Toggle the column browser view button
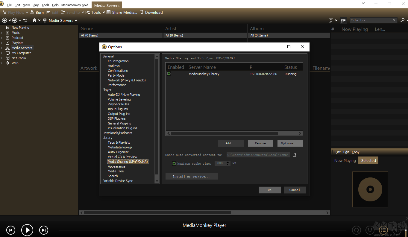The height and width of the screenshot is (237, 408). click(x=343, y=20)
